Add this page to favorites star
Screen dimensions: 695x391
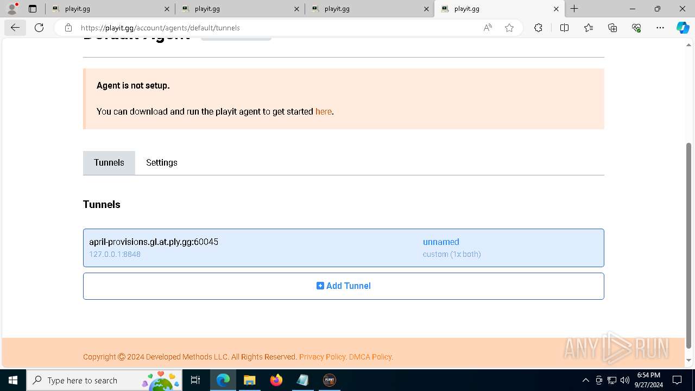(x=509, y=28)
